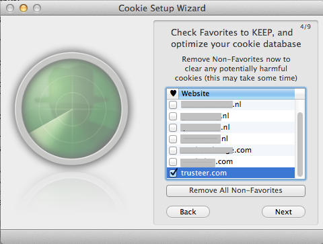Image resolution: width=323 pixels, height=244 pixels.
Task: Check the first .nl website checkbox
Action: tap(173, 105)
